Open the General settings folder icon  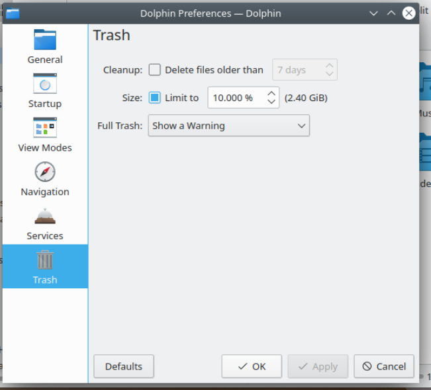[45, 40]
